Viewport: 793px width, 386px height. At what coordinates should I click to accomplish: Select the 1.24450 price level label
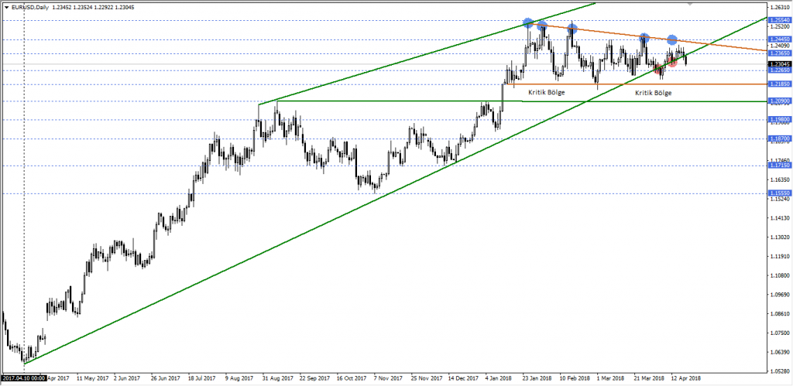click(779, 39)
